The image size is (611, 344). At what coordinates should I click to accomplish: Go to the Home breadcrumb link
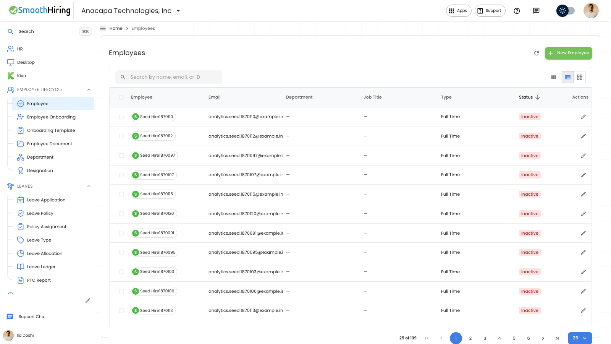[x=116, y=28]
